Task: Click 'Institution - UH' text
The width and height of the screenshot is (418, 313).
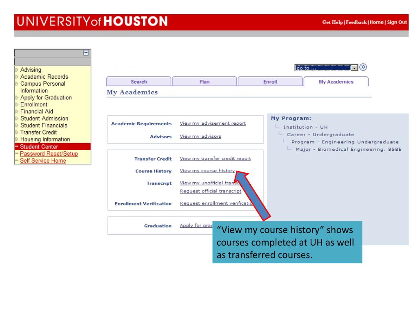Action: pos(305,127)
